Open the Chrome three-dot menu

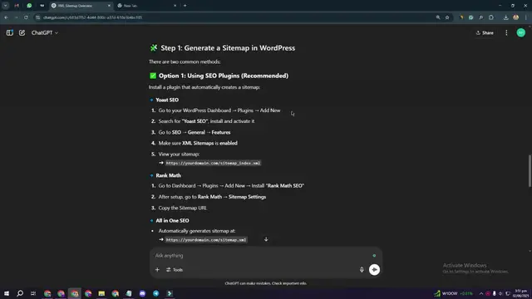(x=526, y=17)
